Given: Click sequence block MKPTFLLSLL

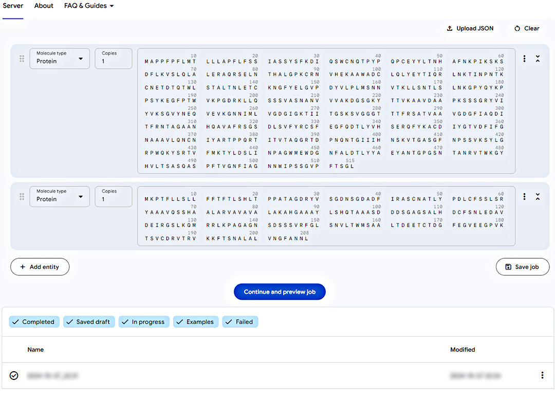Looking at the screenshot, I should pos(170,199).
